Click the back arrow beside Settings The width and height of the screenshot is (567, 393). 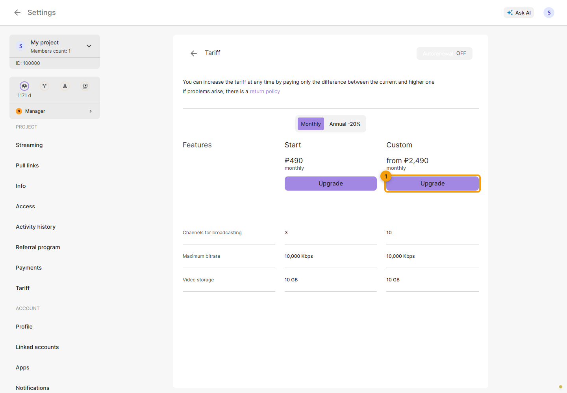pyautogui.click(x=17, y=13)
